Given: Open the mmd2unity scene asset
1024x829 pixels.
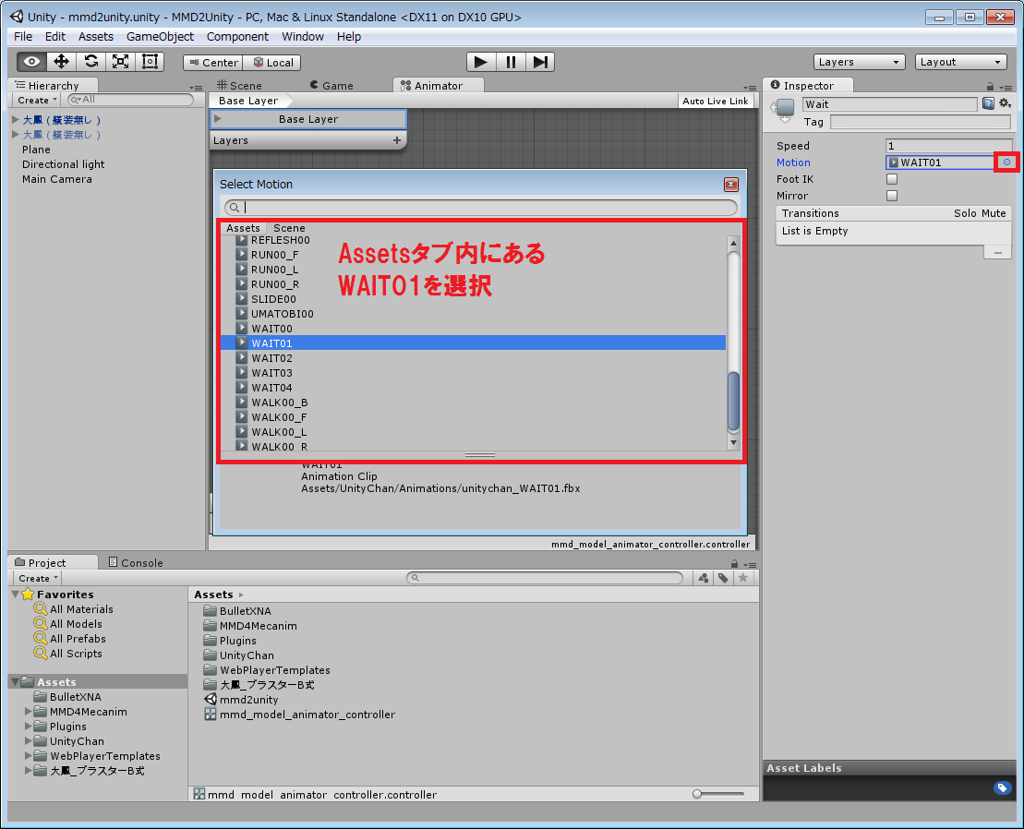Looking at the screenshot, I should pyautogui.click(x=241, y=700).
